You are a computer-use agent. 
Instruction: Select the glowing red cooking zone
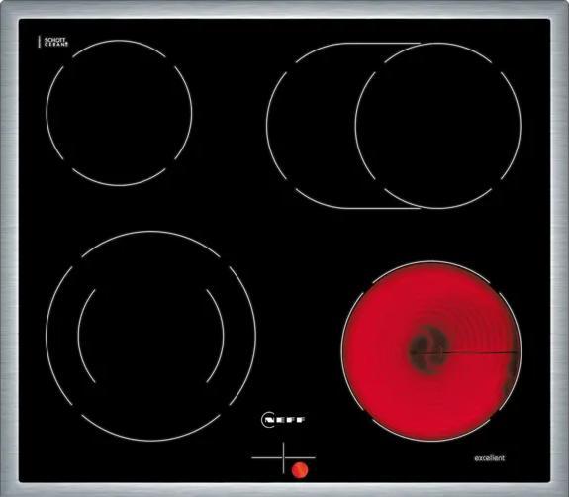pyautogui.click(x=431, y=350)
